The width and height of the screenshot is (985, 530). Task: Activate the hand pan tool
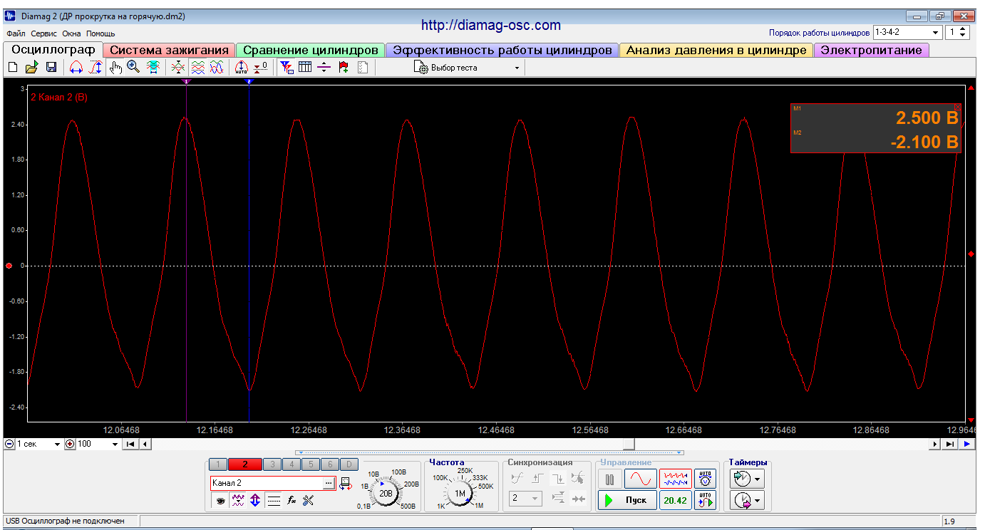pyautogui.click(x=115, y=68)
